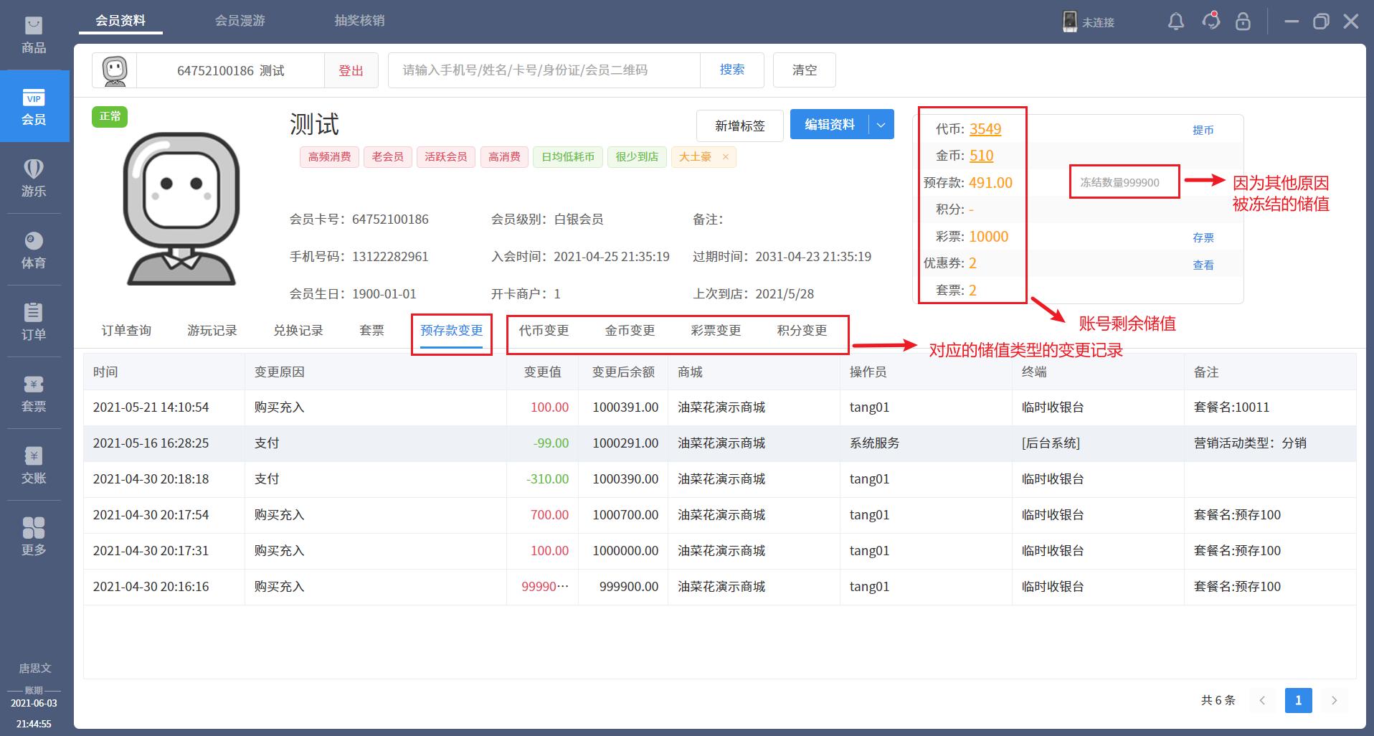
Task: Click the small member avatar icon
Action: point(115,70)
